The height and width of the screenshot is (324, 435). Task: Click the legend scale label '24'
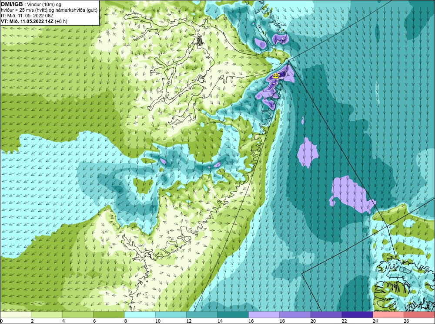pos(375,321)
